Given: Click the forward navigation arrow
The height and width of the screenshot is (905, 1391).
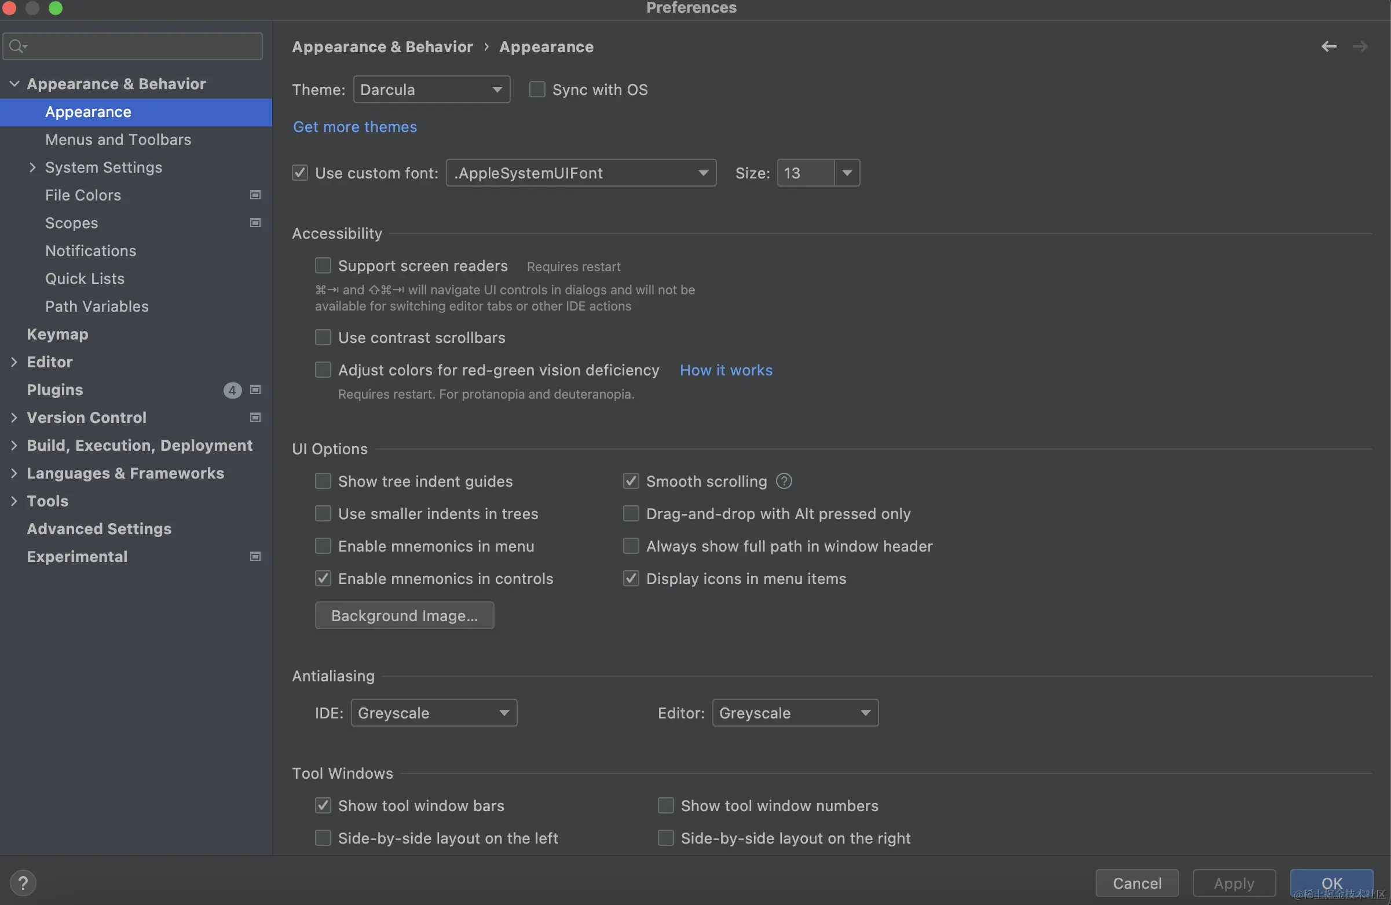Looking at the screenshot, I should 1360,47.
